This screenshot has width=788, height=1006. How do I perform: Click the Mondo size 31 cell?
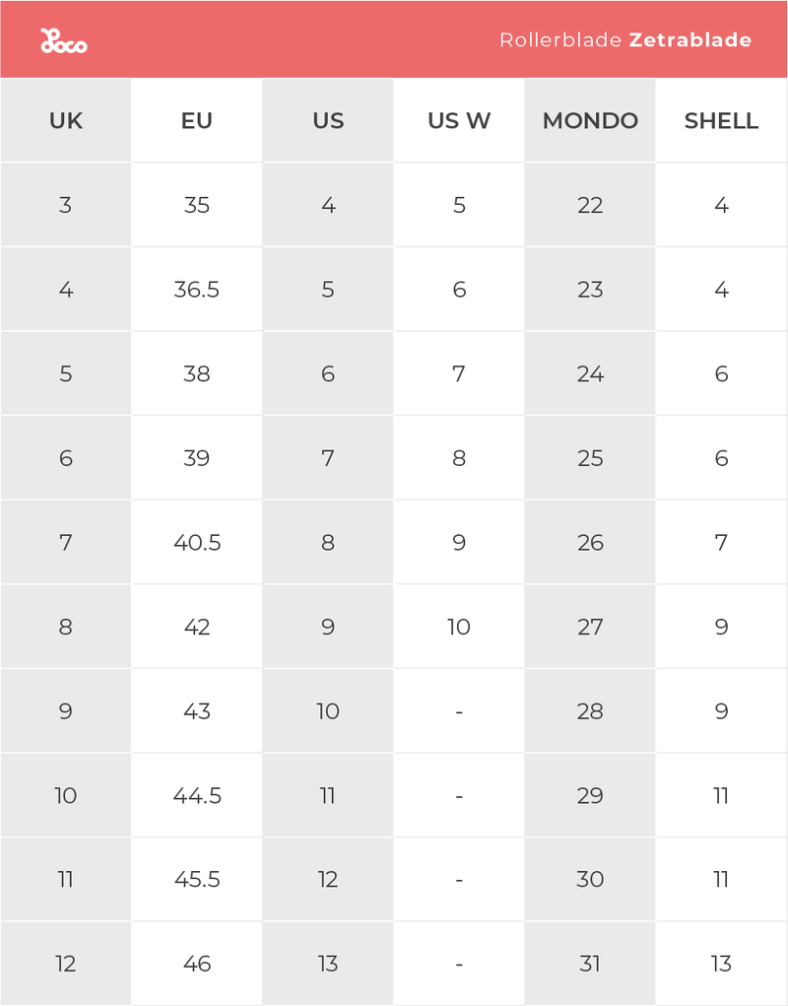click(590, 964)
